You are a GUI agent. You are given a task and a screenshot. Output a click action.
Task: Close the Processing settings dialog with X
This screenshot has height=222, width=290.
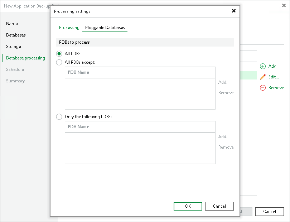coord(234,11)
